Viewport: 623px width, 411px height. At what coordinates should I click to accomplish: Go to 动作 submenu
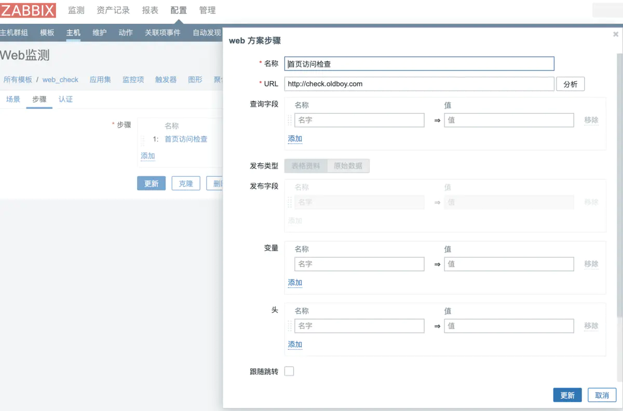[126, 32]
